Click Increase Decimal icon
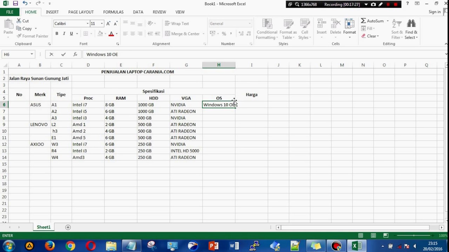 click(x=241, y=34)
